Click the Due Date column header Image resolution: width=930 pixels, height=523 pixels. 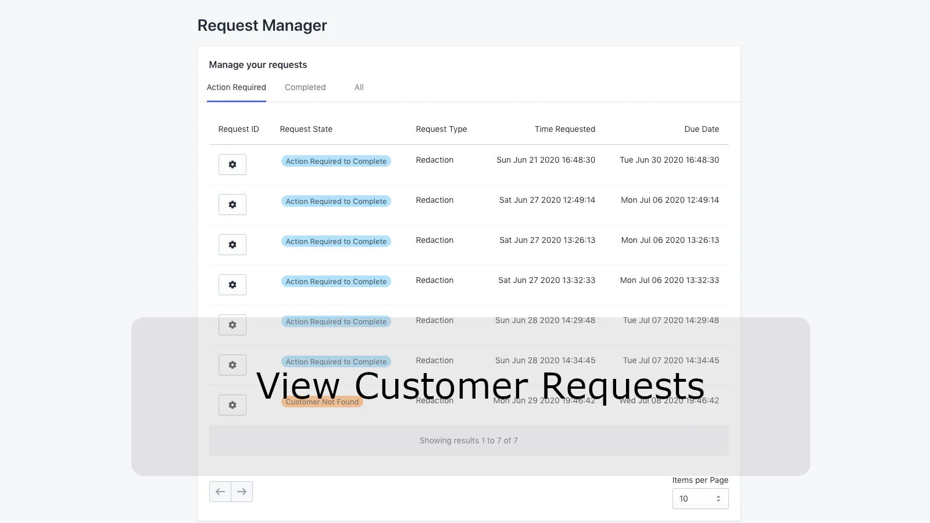[702, 129]
